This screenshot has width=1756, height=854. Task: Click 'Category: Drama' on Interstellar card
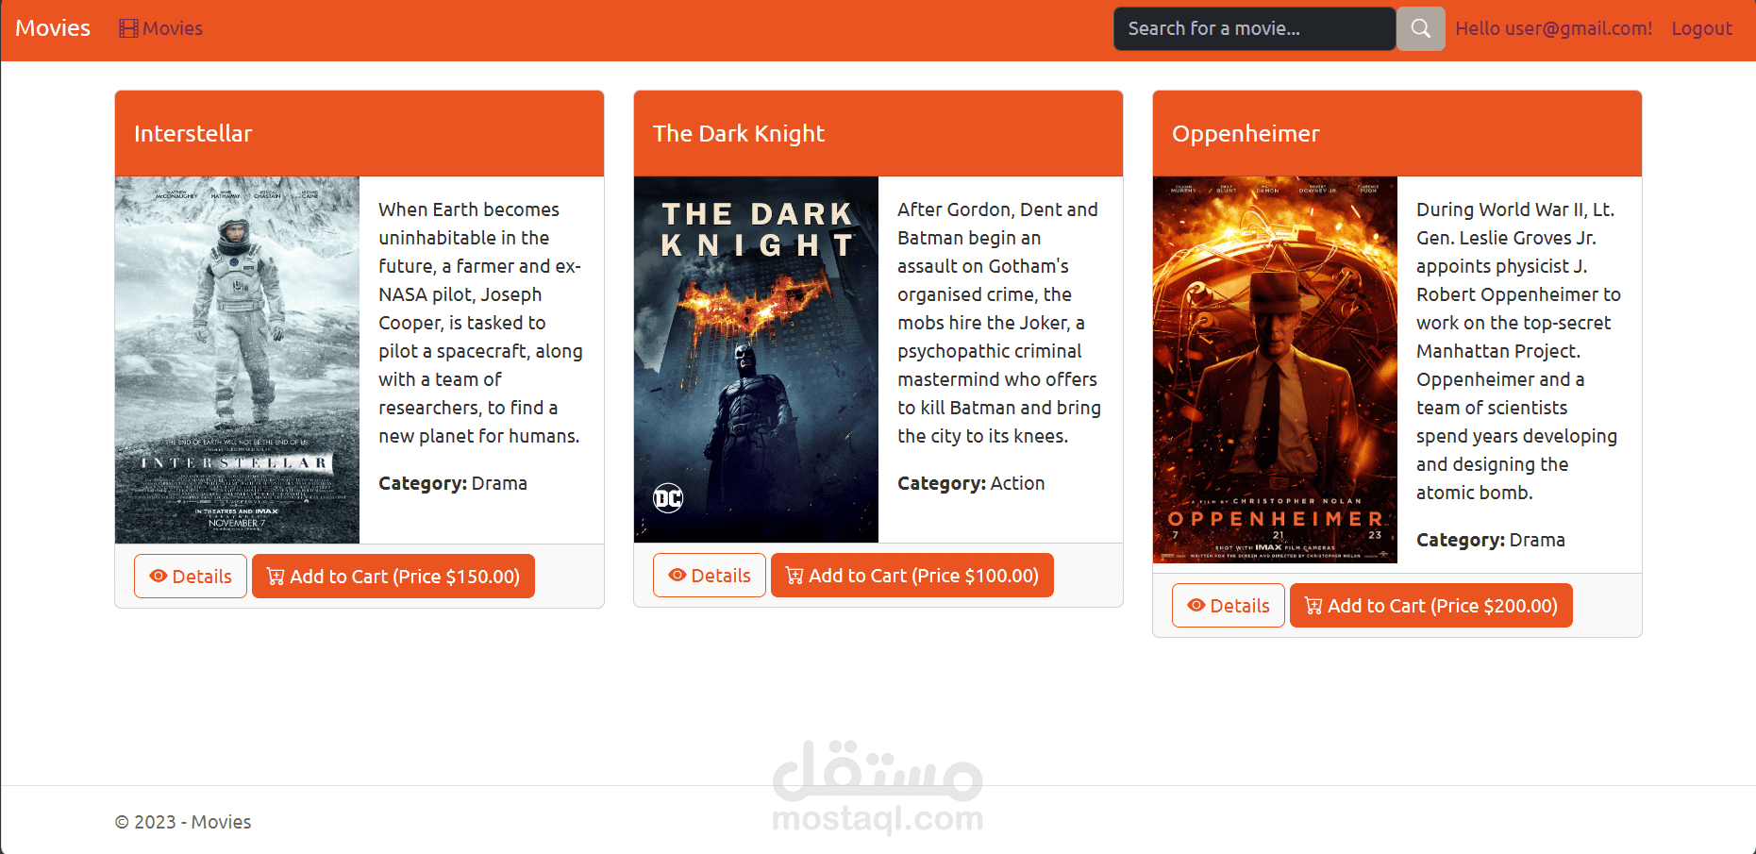pos(453,483)
